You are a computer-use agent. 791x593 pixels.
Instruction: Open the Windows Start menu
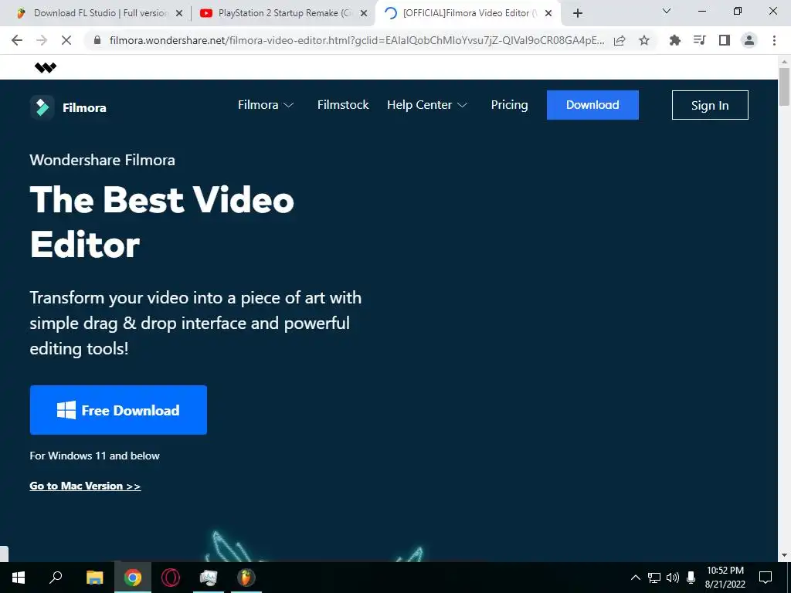click(x=19, y=578)
